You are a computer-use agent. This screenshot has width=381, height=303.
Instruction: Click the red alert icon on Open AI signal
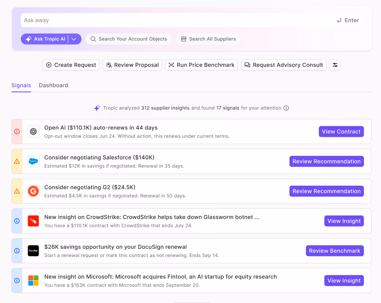pyautogui.click(x=17, y=132)
